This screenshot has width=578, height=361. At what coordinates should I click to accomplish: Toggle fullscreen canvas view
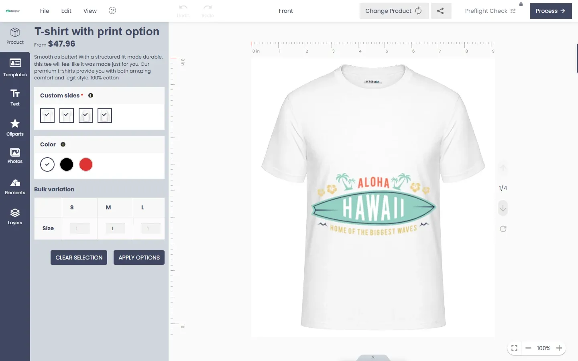pyautogui.click(x=514, y=348)
